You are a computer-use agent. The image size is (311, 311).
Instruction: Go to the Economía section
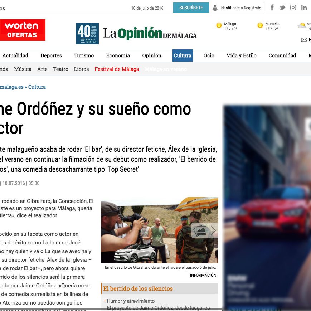118,55
